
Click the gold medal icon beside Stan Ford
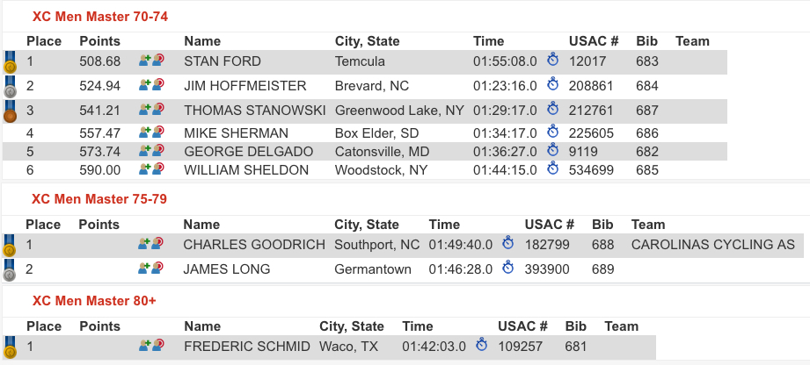[11, 63]
